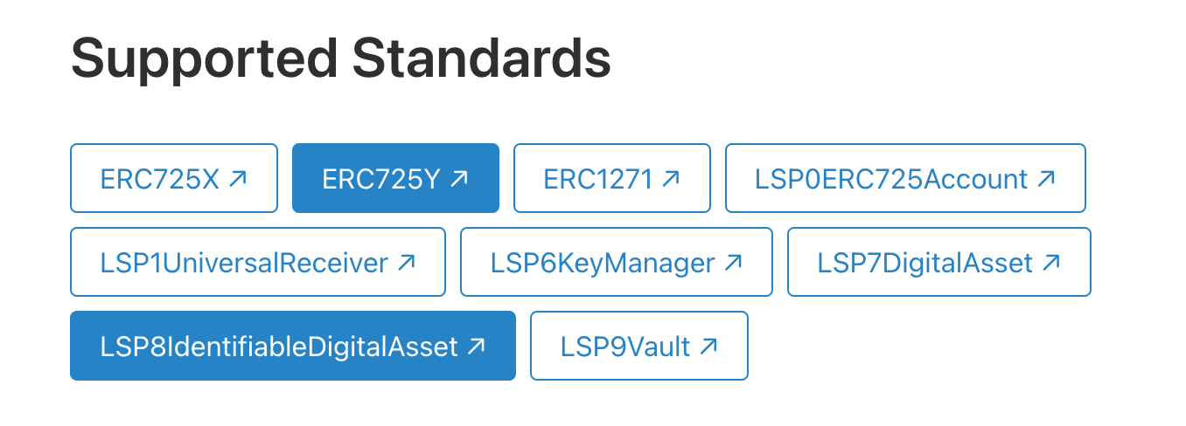
Task: Toggle off the highlighted LSP8IdentifiableDigitalAsset standard
Action: coord(278,347)
